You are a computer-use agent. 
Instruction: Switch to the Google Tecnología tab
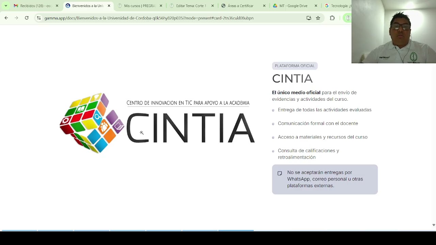point(337,6)
